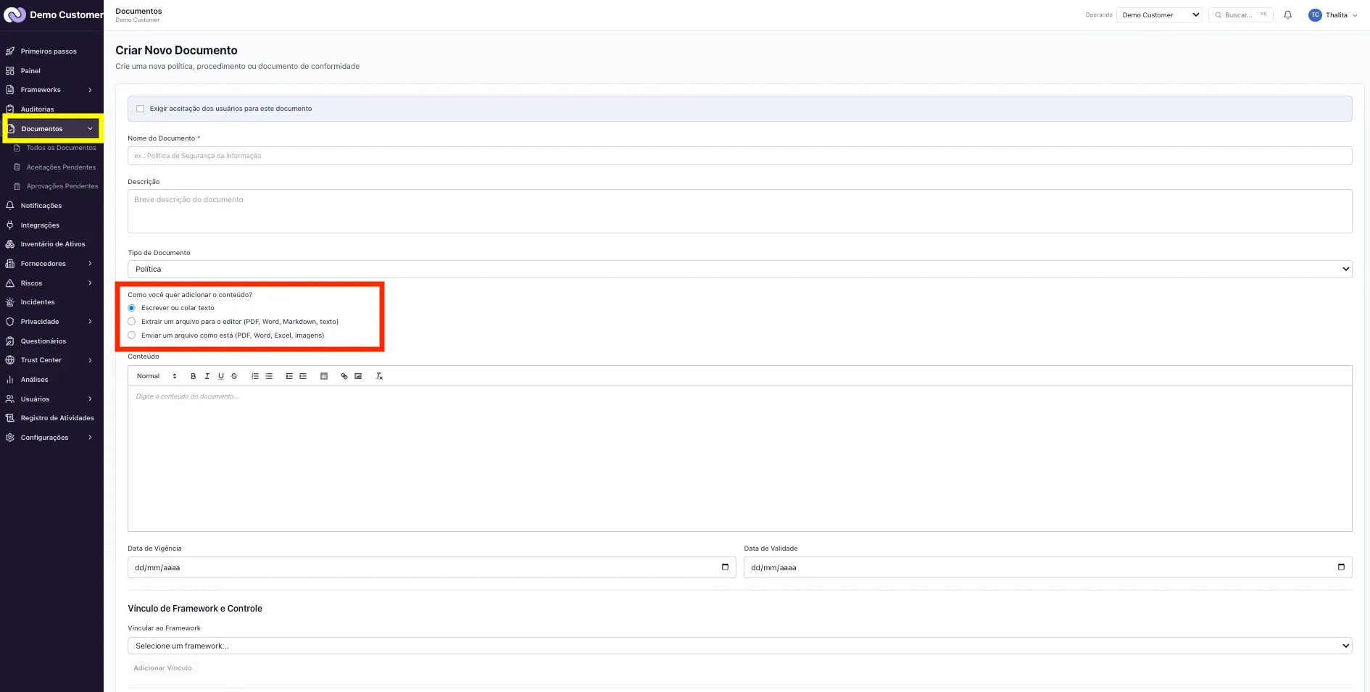This screenshot has width=1370, height=692.
Task: Open the Tipo de Documento dropdown
Action: pos(739,269)
